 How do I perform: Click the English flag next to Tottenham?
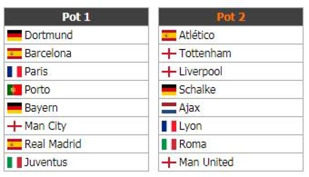(169, 54)
